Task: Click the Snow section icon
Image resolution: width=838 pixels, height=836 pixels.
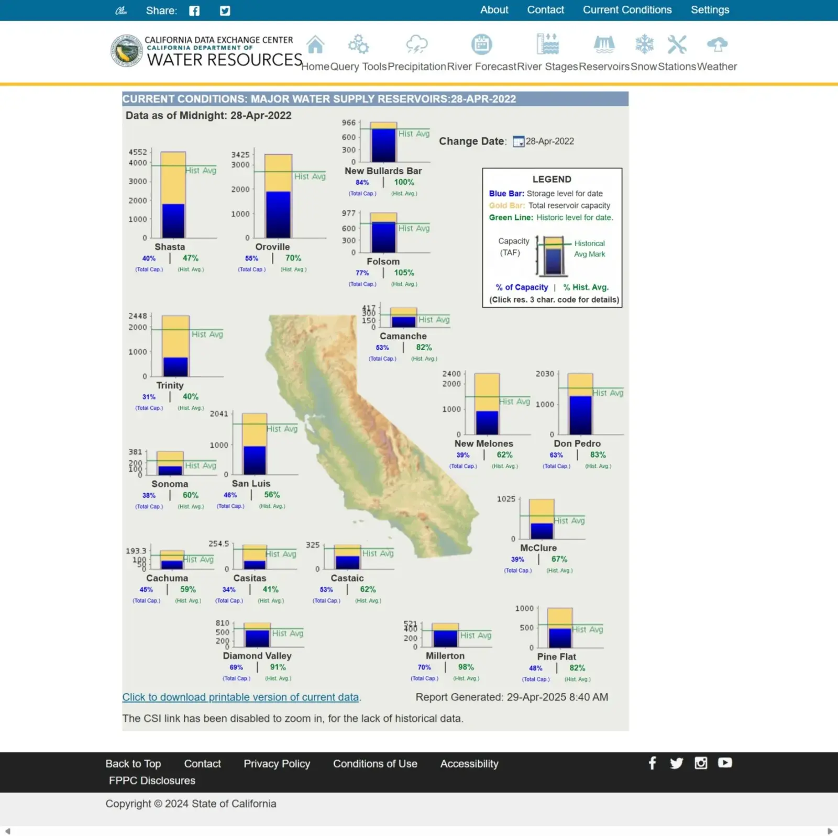Action: coord(644,44)
